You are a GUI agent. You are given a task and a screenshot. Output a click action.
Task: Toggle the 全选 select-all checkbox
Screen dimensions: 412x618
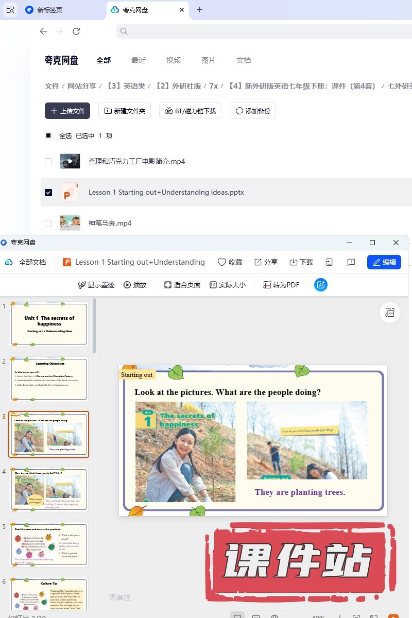pos(48,135)
